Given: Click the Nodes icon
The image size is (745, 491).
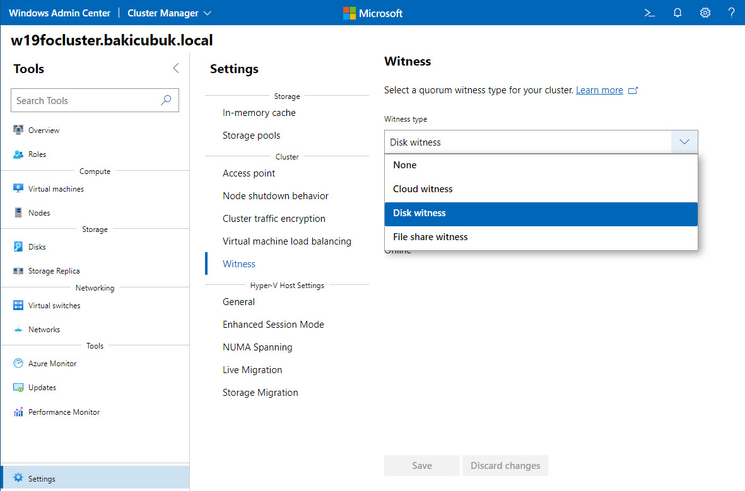Looking at the screenshot, I should pos(18,213).
